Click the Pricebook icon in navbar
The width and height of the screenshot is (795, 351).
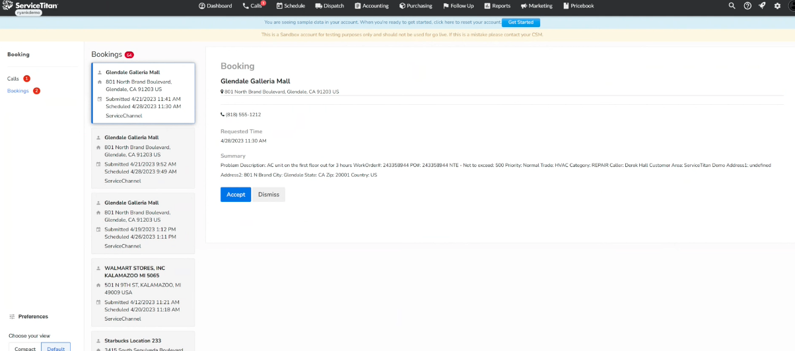click(566, 6)
